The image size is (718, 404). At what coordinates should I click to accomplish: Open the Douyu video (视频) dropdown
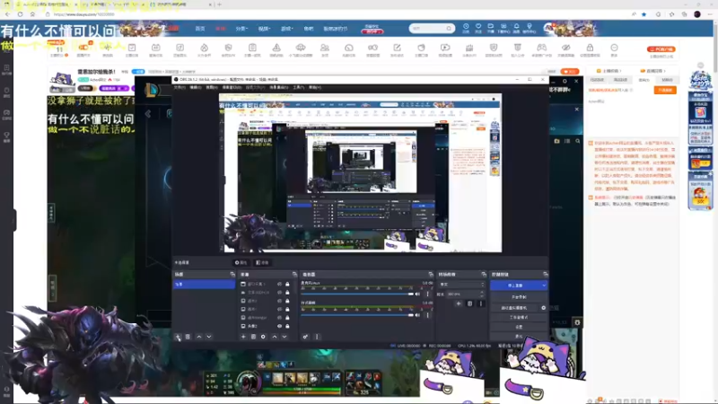pos(264,29)
